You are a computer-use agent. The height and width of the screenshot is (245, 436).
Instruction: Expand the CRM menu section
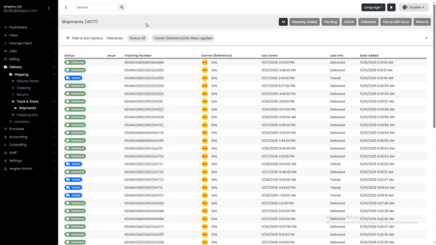point(54,51)
